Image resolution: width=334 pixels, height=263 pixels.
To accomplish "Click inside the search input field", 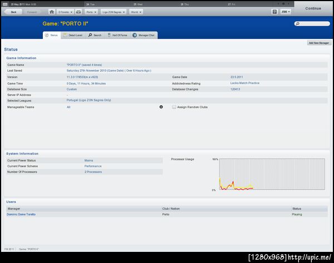I will [312, 23].
